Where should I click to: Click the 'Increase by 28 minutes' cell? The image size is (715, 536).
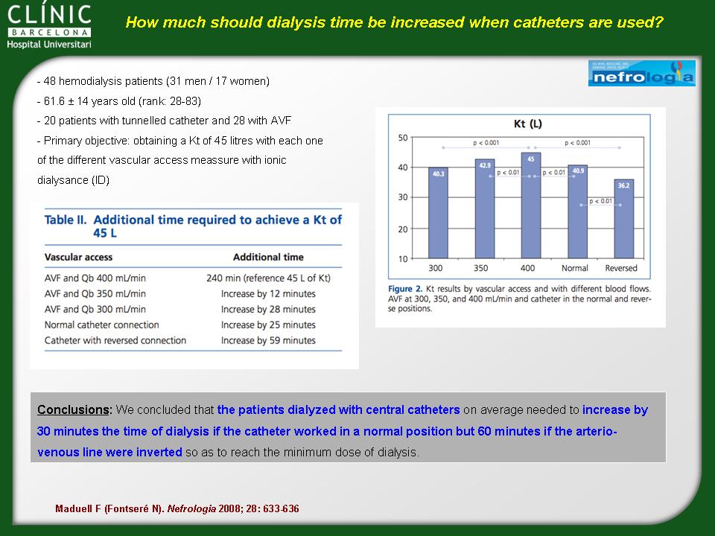(268, 309)
